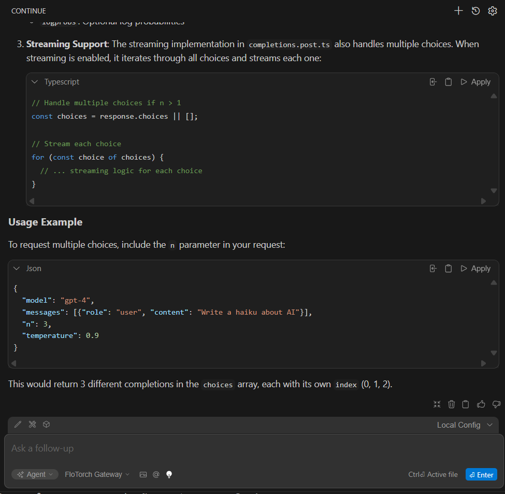Collapse the Typescript code block
The height and width of the screenshot is (494, 505).
pyautogui.click(x=35, y=82)
